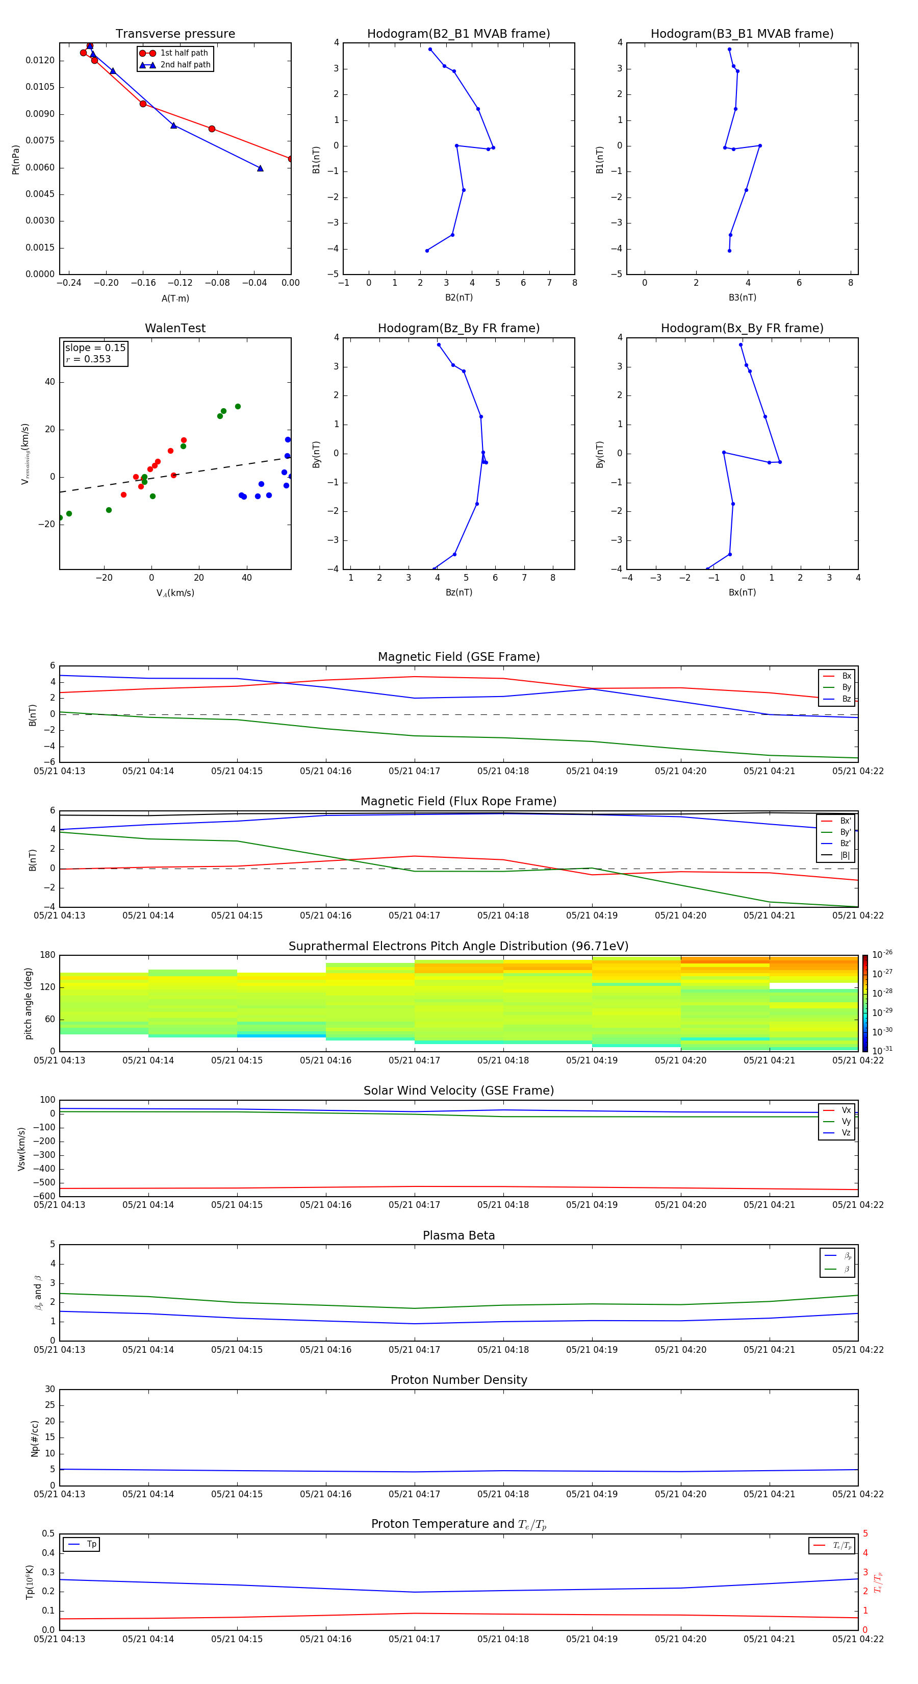
Task: Select the 'βp' entry in Plasma Beta legend
Action: (837, 1256)
